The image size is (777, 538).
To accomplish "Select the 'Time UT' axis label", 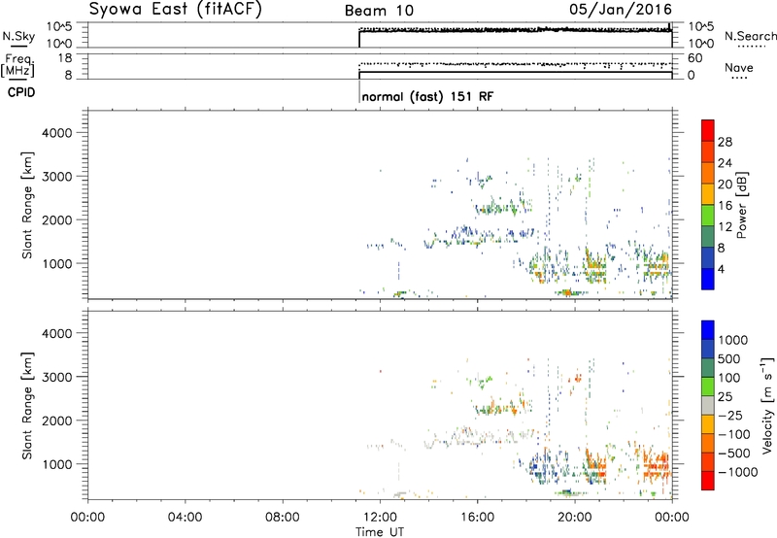I will pyautogui.click(x=380, y=532).
